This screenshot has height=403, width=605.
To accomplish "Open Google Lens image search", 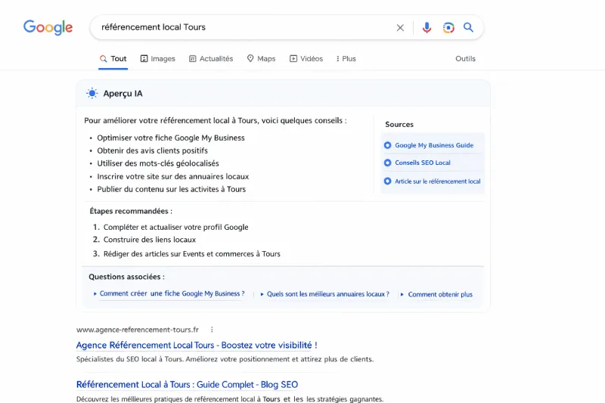I will (x=448, y=27).
